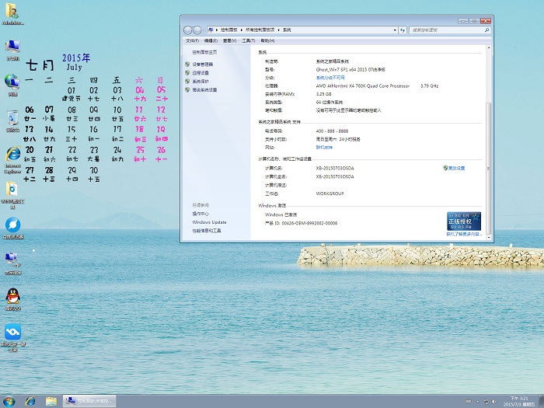Click the Windows Start orb
Image resolution: width=544 pixels, height=408 pixels.
[x=9, y=401]
